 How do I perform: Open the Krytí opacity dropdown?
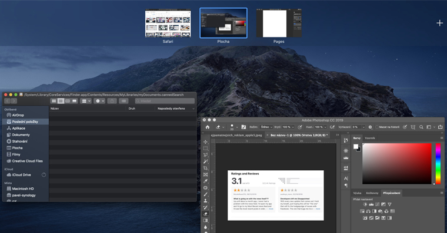(x=293, y=127)
